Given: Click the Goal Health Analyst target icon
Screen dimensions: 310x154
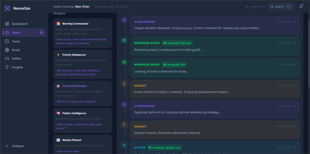Looking at the screenshot, I should (58, 86).
